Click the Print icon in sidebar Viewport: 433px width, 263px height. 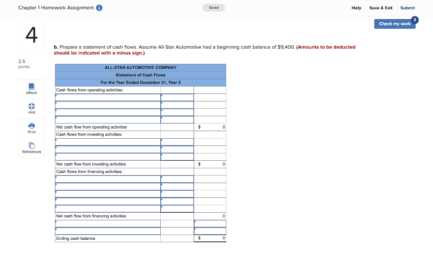[31, 129]
